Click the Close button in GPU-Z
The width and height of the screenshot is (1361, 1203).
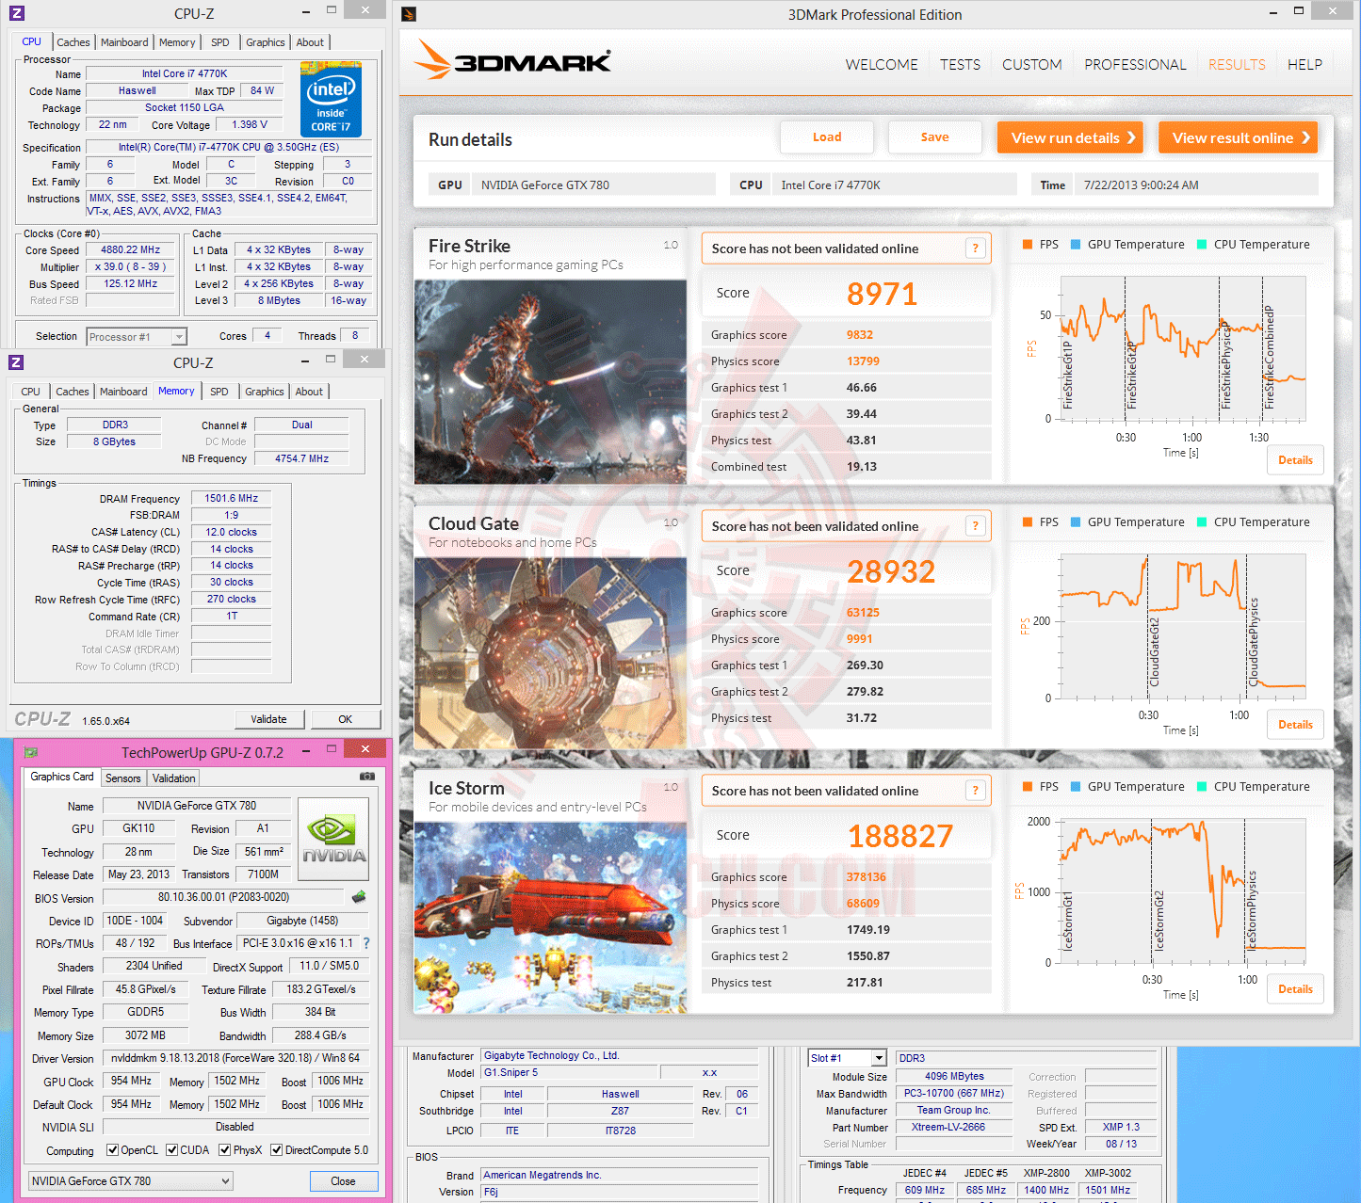pyautogui.click(x=343, y=1181)
